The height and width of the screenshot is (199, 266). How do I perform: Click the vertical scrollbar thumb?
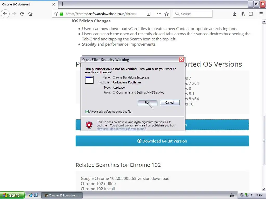264,140
